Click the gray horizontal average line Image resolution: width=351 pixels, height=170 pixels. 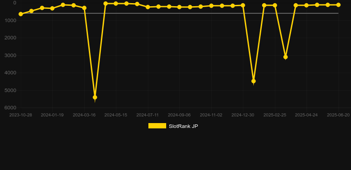click(x=179, y=13)
